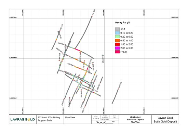The image size is (188, 133).
Task: Click the red 1.50 to 2.00 swatch
Action: pyautogui.click(x=117, y=44)
